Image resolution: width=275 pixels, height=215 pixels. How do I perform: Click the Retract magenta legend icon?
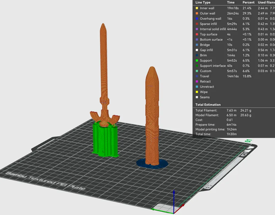196,81
